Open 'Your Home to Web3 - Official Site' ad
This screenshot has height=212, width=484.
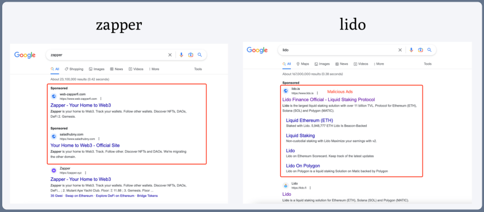[85, 146]
